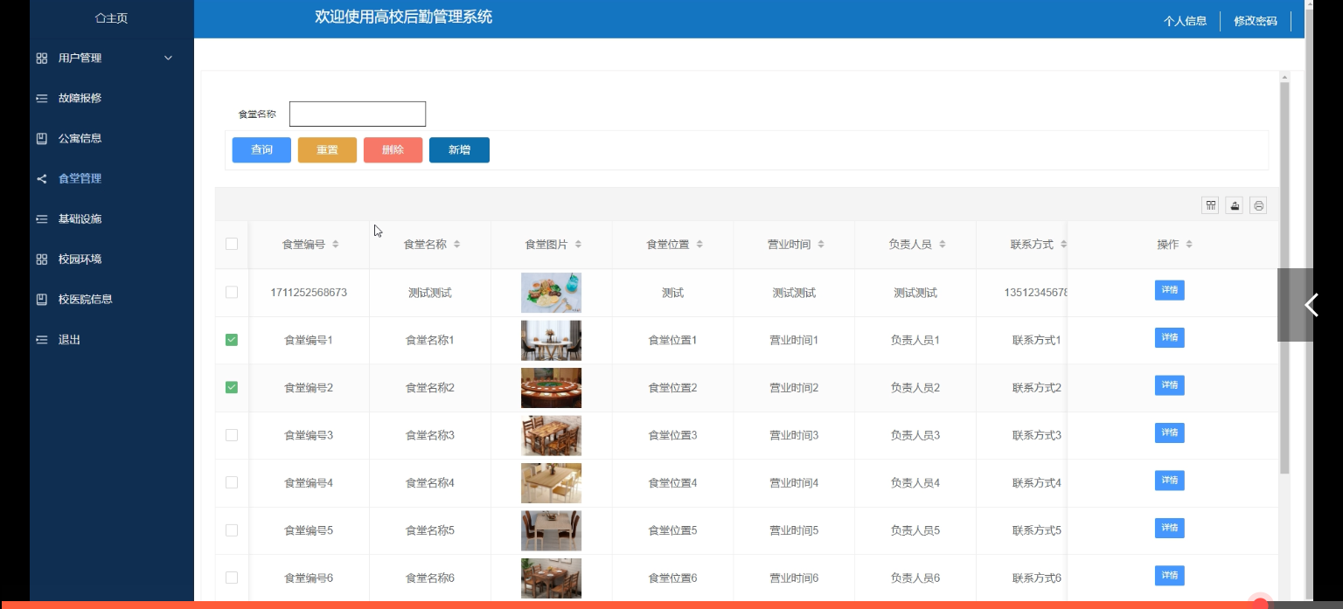
Task: Click the 退出 list icon in sidebar
Action: coord(42,340)
